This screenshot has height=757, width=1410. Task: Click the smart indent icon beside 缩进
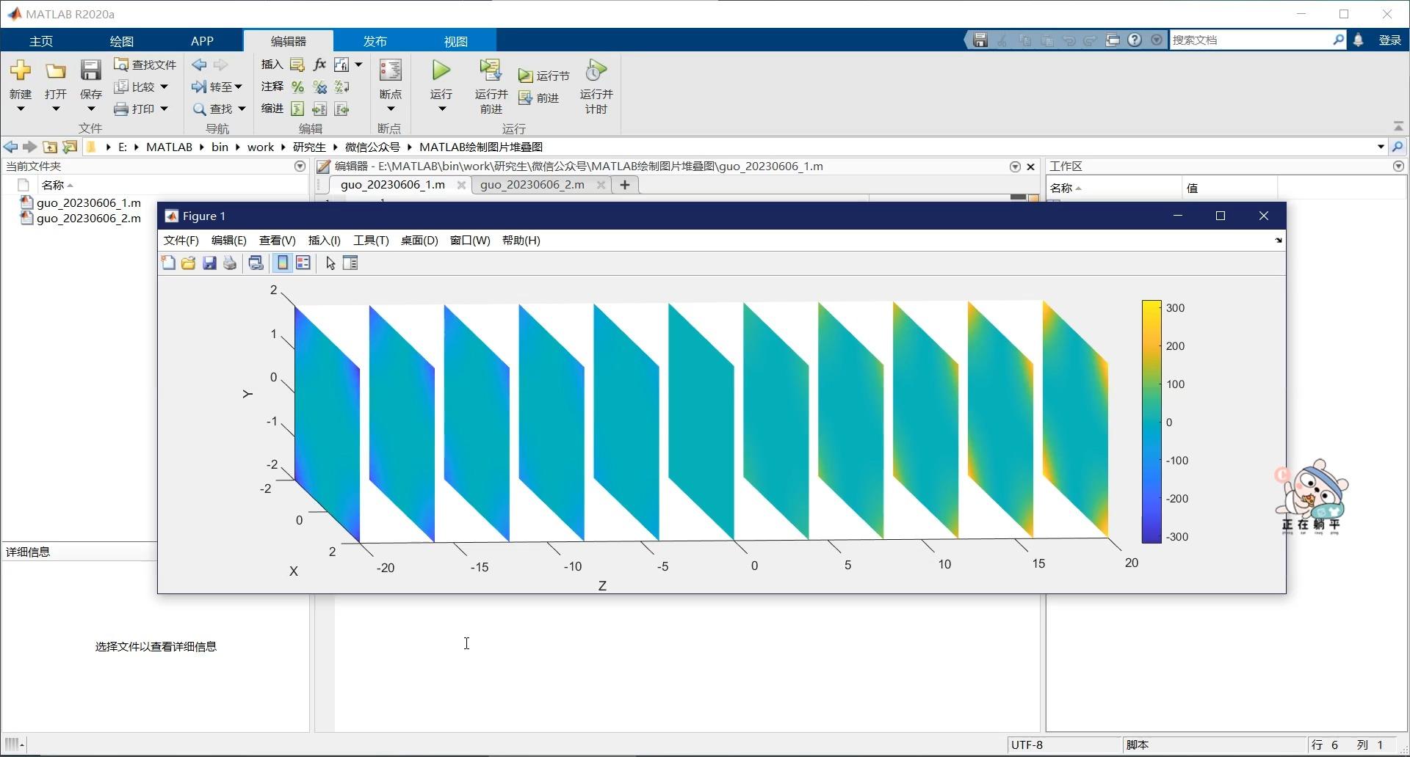[297, 109]
